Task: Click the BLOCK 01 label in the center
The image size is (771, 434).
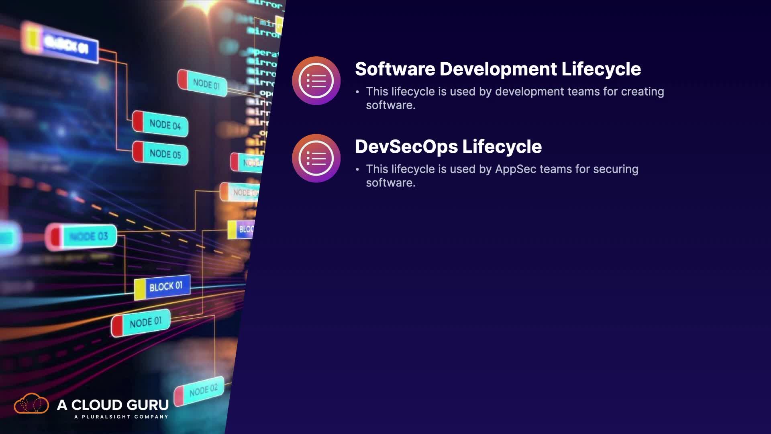Action: [162, 287]
